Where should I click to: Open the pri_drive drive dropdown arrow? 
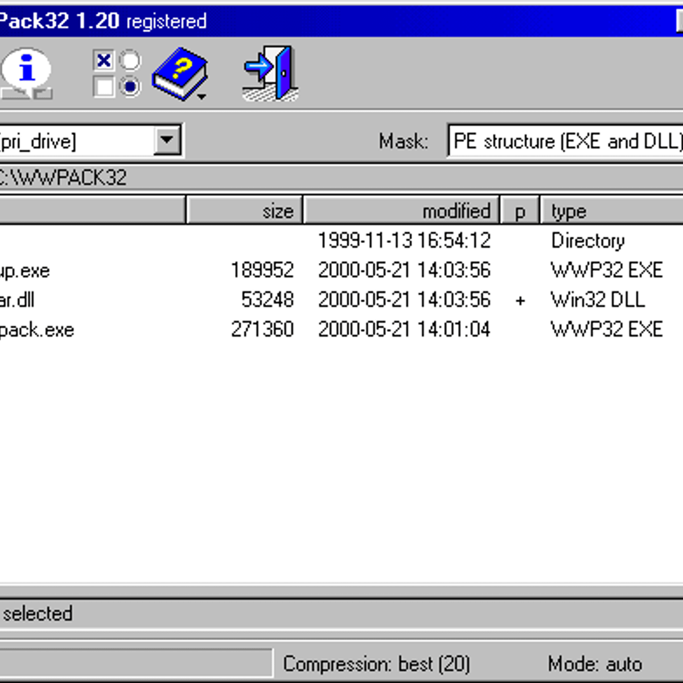(167, 140)
